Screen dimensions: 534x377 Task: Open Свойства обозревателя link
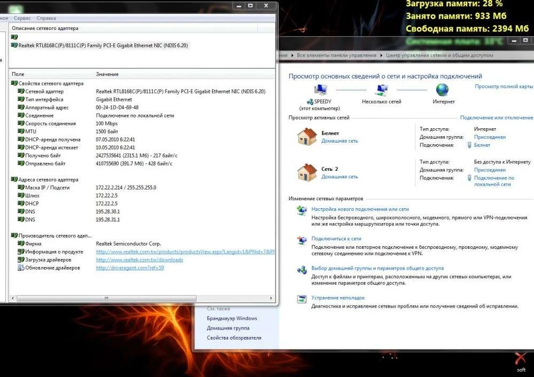coord(234,338)
